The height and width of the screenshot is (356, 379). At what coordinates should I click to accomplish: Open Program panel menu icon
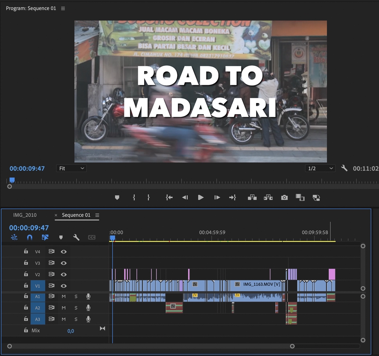(x=63, y=8)
